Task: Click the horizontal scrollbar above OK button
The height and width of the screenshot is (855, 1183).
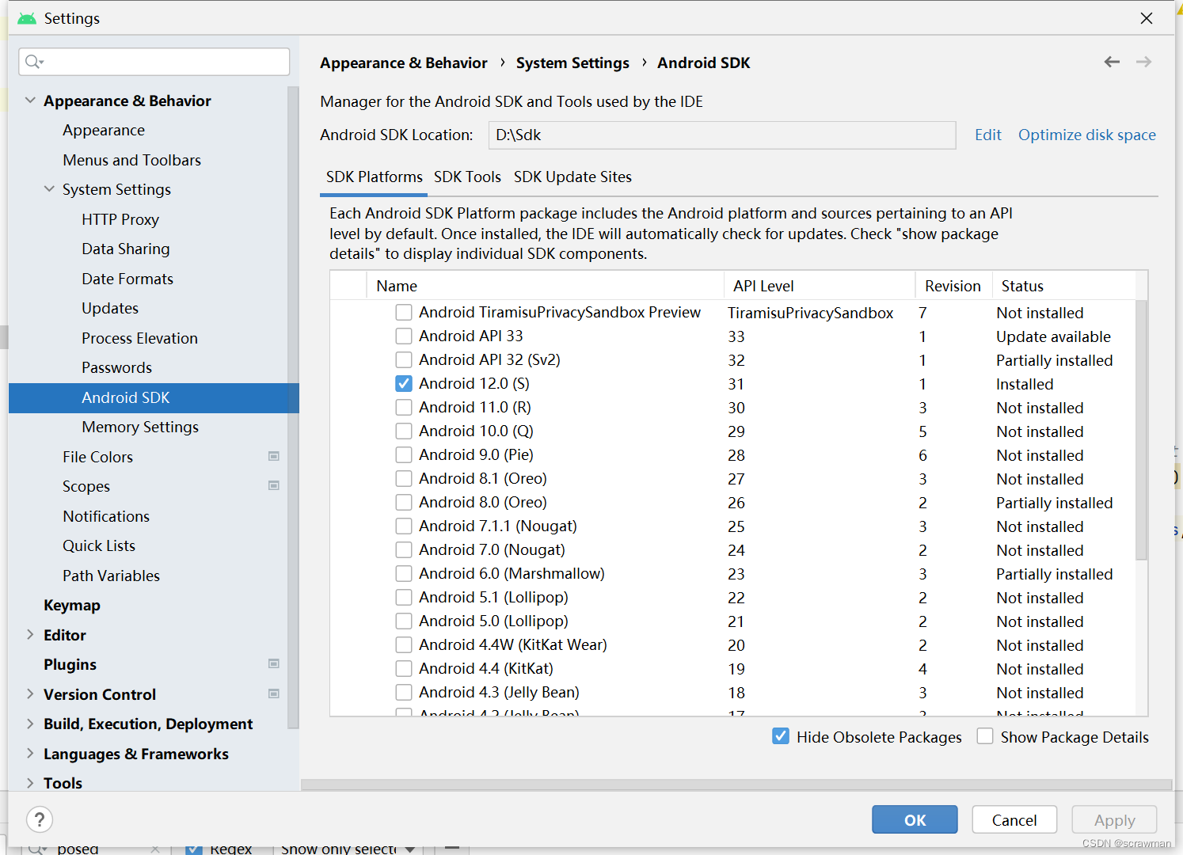Action: coord(736,785)
